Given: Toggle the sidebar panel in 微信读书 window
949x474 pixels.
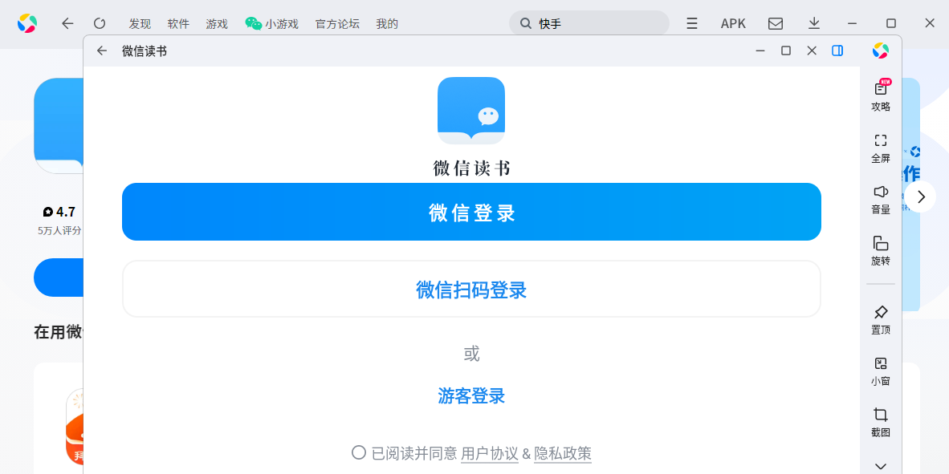Looking at the screenshot, I should [837, 51].
